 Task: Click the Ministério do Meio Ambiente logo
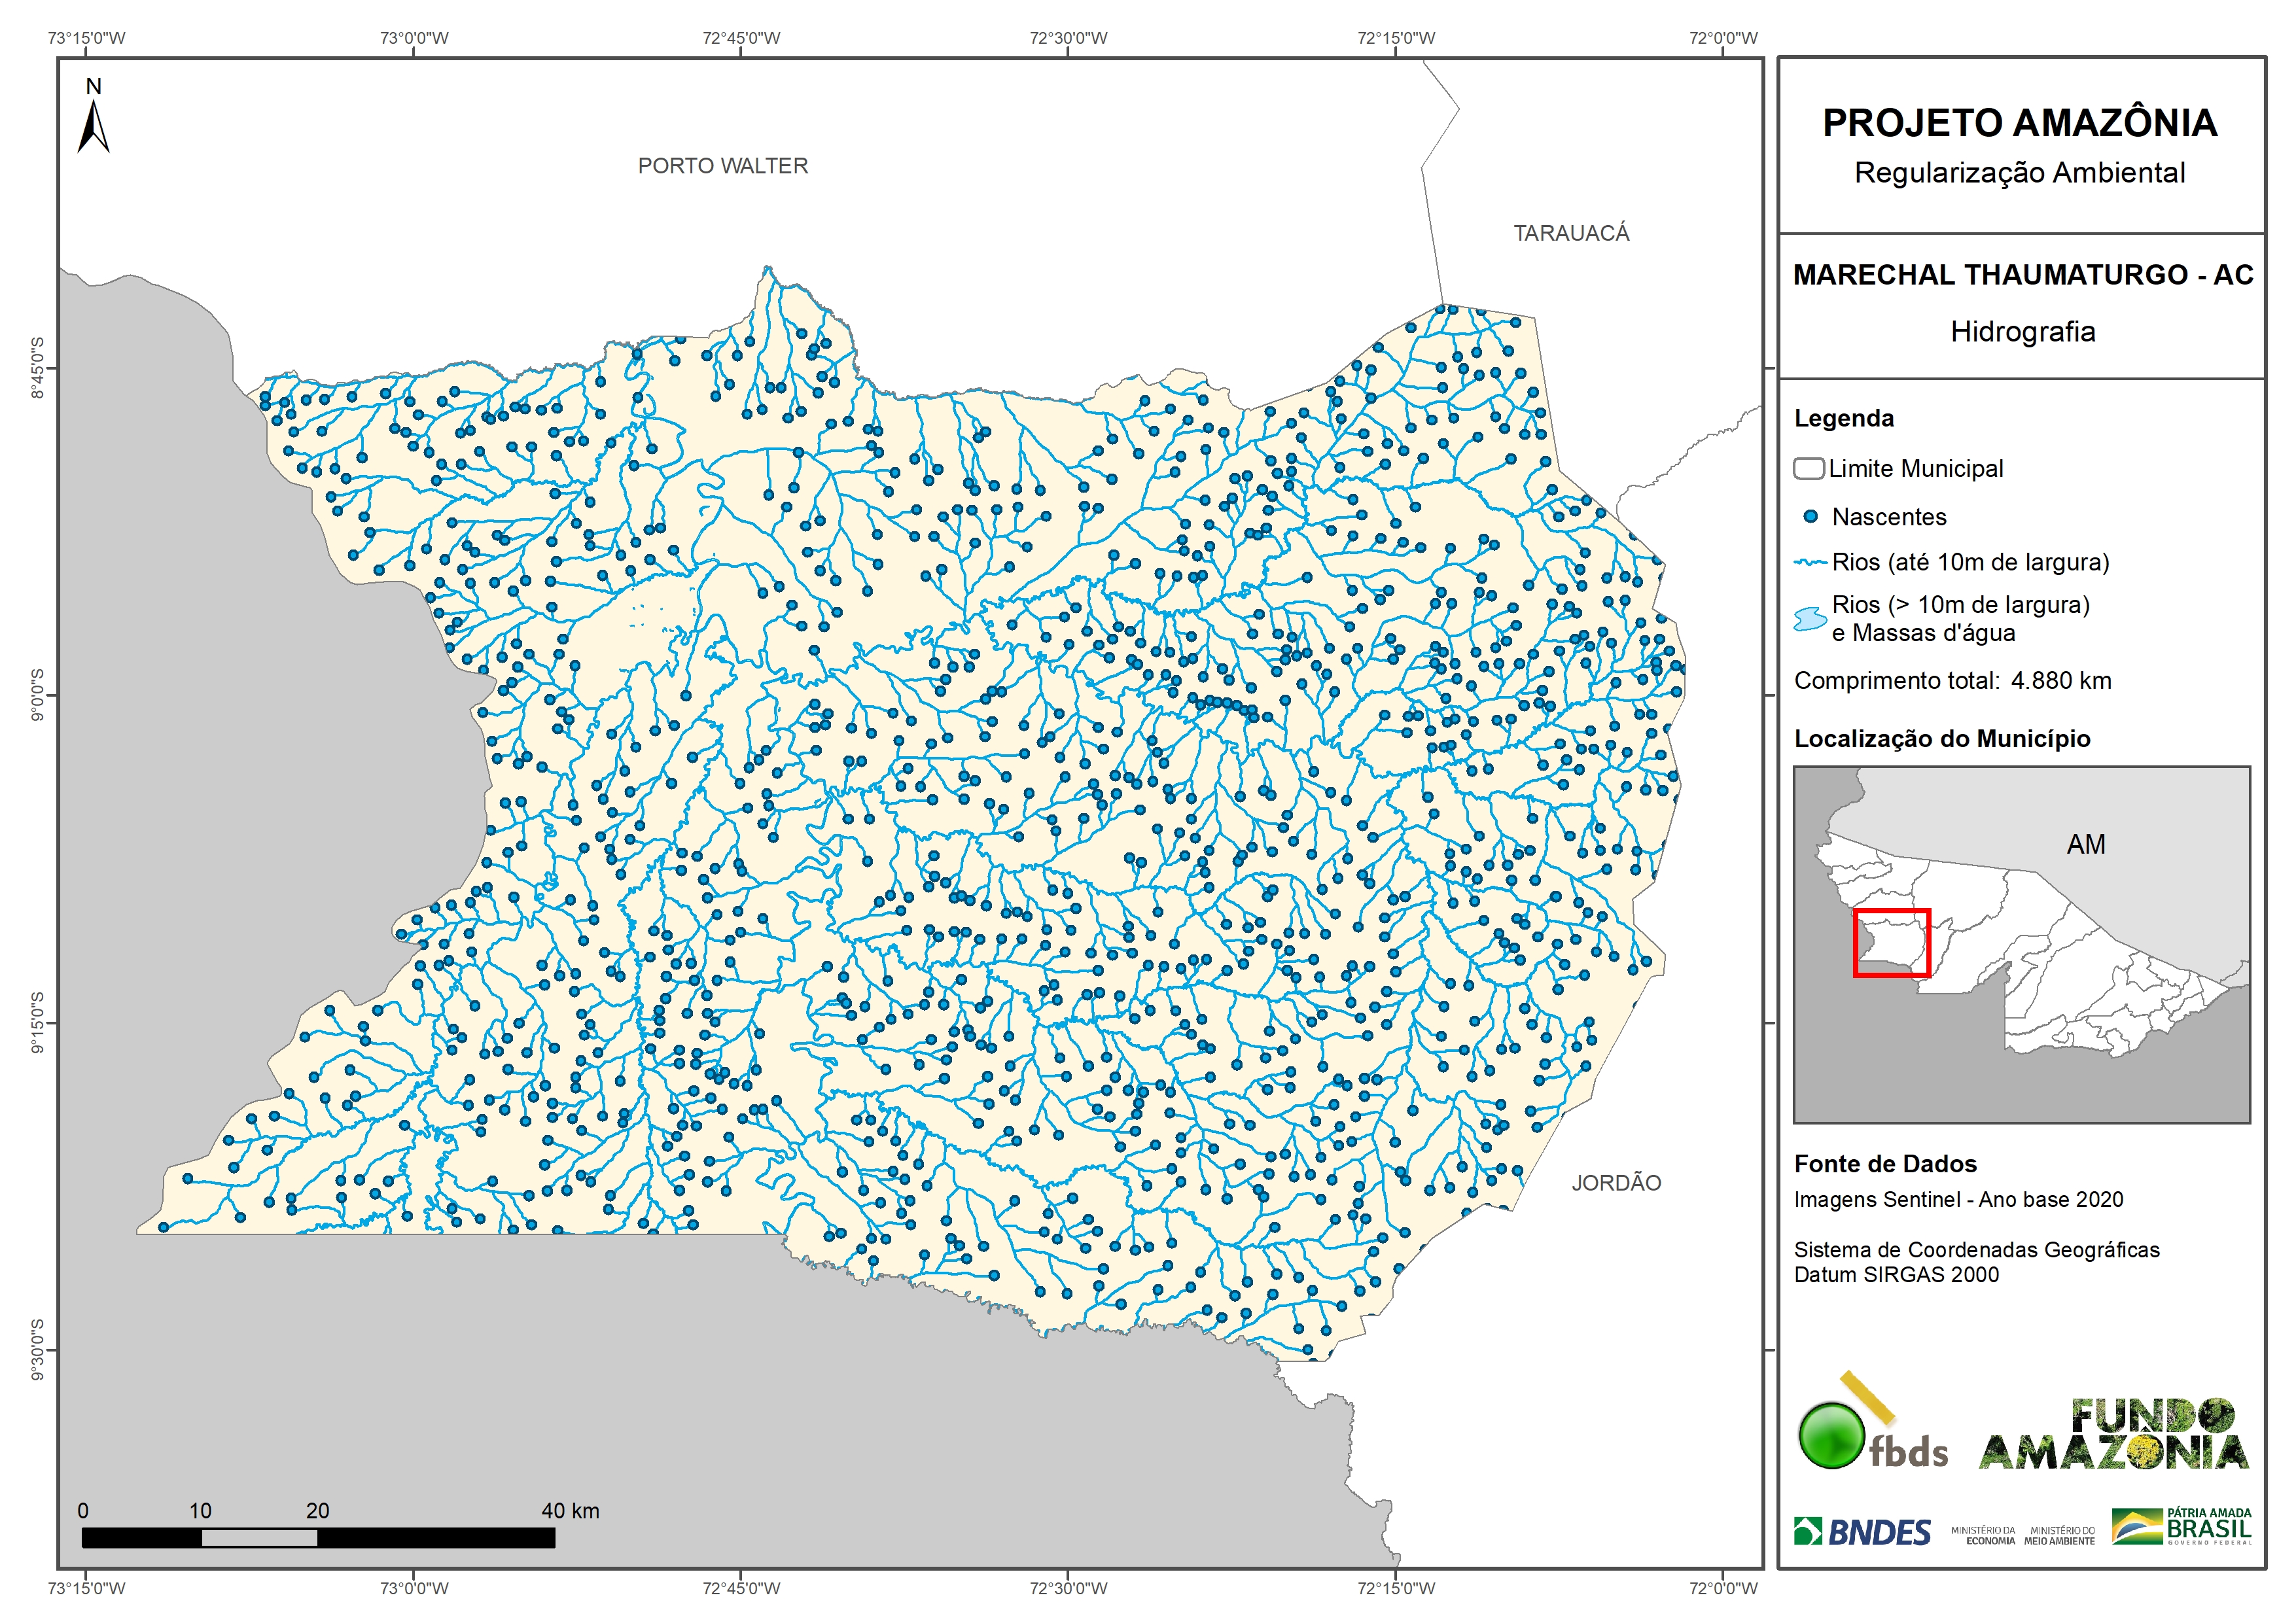point(2059,1535)
